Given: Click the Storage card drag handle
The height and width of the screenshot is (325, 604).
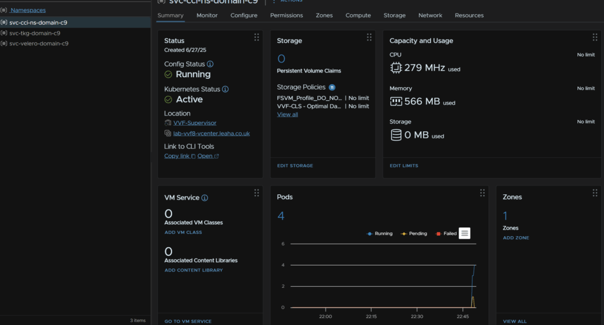Looking at the screenshot, I should (369, 37).
